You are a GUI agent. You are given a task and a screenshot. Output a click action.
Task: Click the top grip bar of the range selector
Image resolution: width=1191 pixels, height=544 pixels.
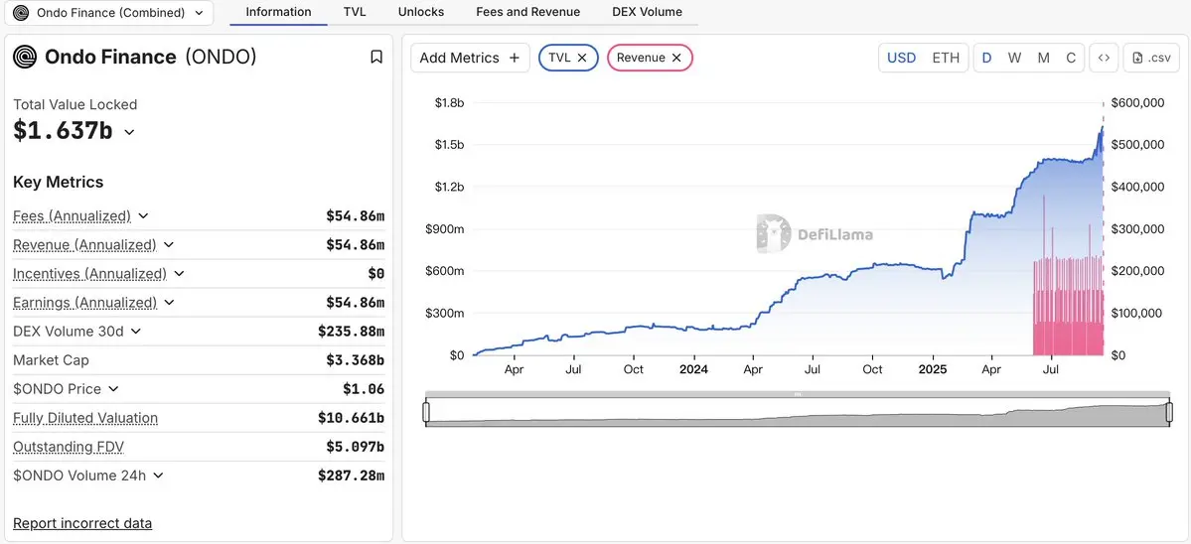[x=798, y=394]
